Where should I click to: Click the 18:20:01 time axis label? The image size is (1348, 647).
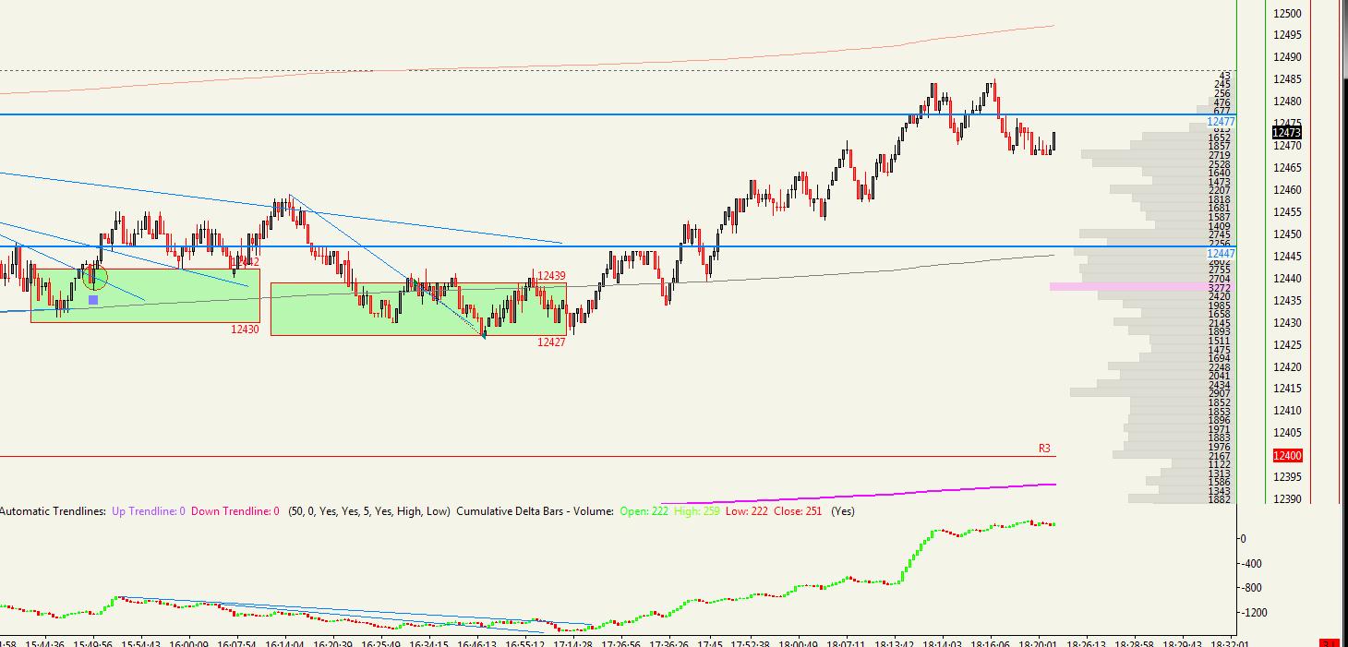(1041, 645)
